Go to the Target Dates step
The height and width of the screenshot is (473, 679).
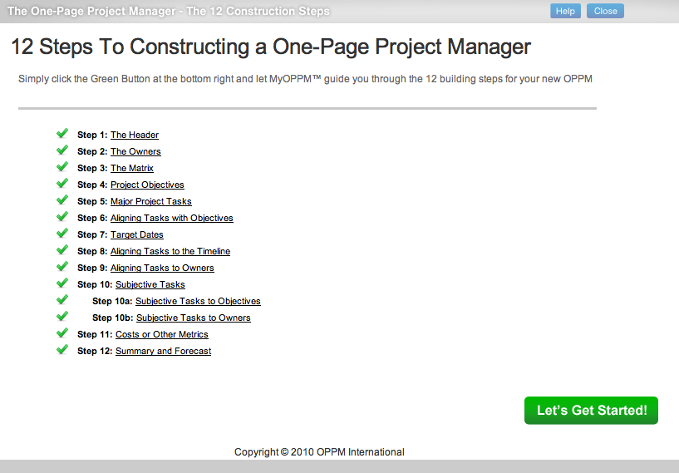137,234
